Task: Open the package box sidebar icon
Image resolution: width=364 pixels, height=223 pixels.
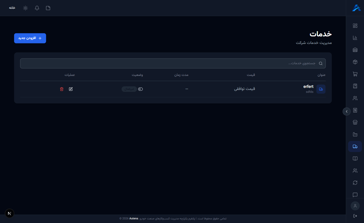Action: coord(355,62)
